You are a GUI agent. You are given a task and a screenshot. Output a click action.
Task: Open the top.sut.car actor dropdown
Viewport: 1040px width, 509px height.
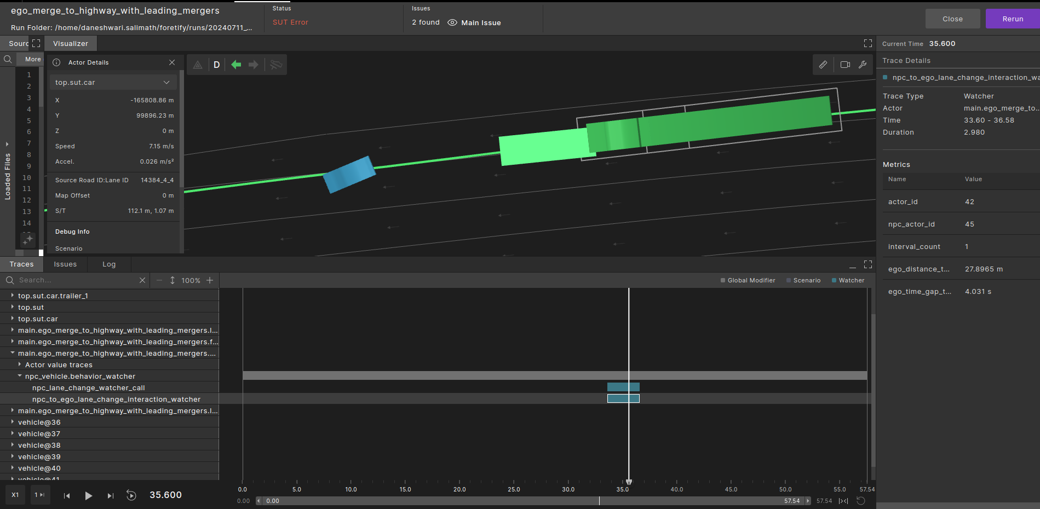(x=113, y=83)
